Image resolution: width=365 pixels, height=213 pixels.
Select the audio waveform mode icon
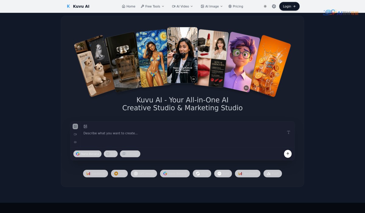75,142
